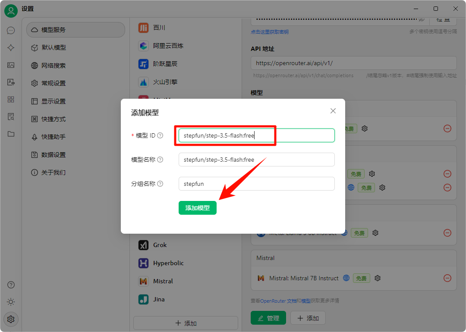This screenshot has width=466, height=332.
Task: Open the image painting sidebar icon
Action: tap(11, 65)
